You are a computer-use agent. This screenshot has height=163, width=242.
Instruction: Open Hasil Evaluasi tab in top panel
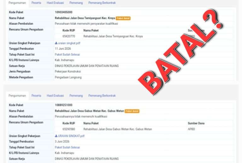pyautogui.click(x=55, y=3)
